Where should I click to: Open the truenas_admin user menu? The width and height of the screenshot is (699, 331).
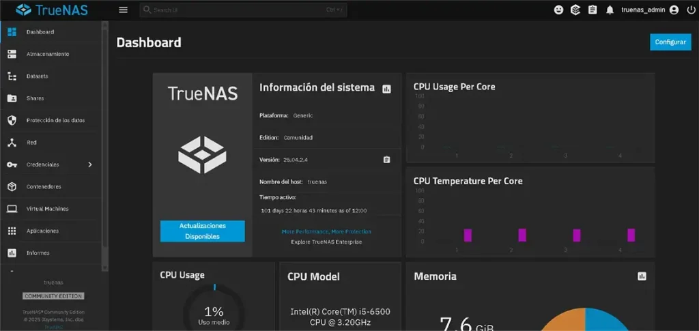650,10
